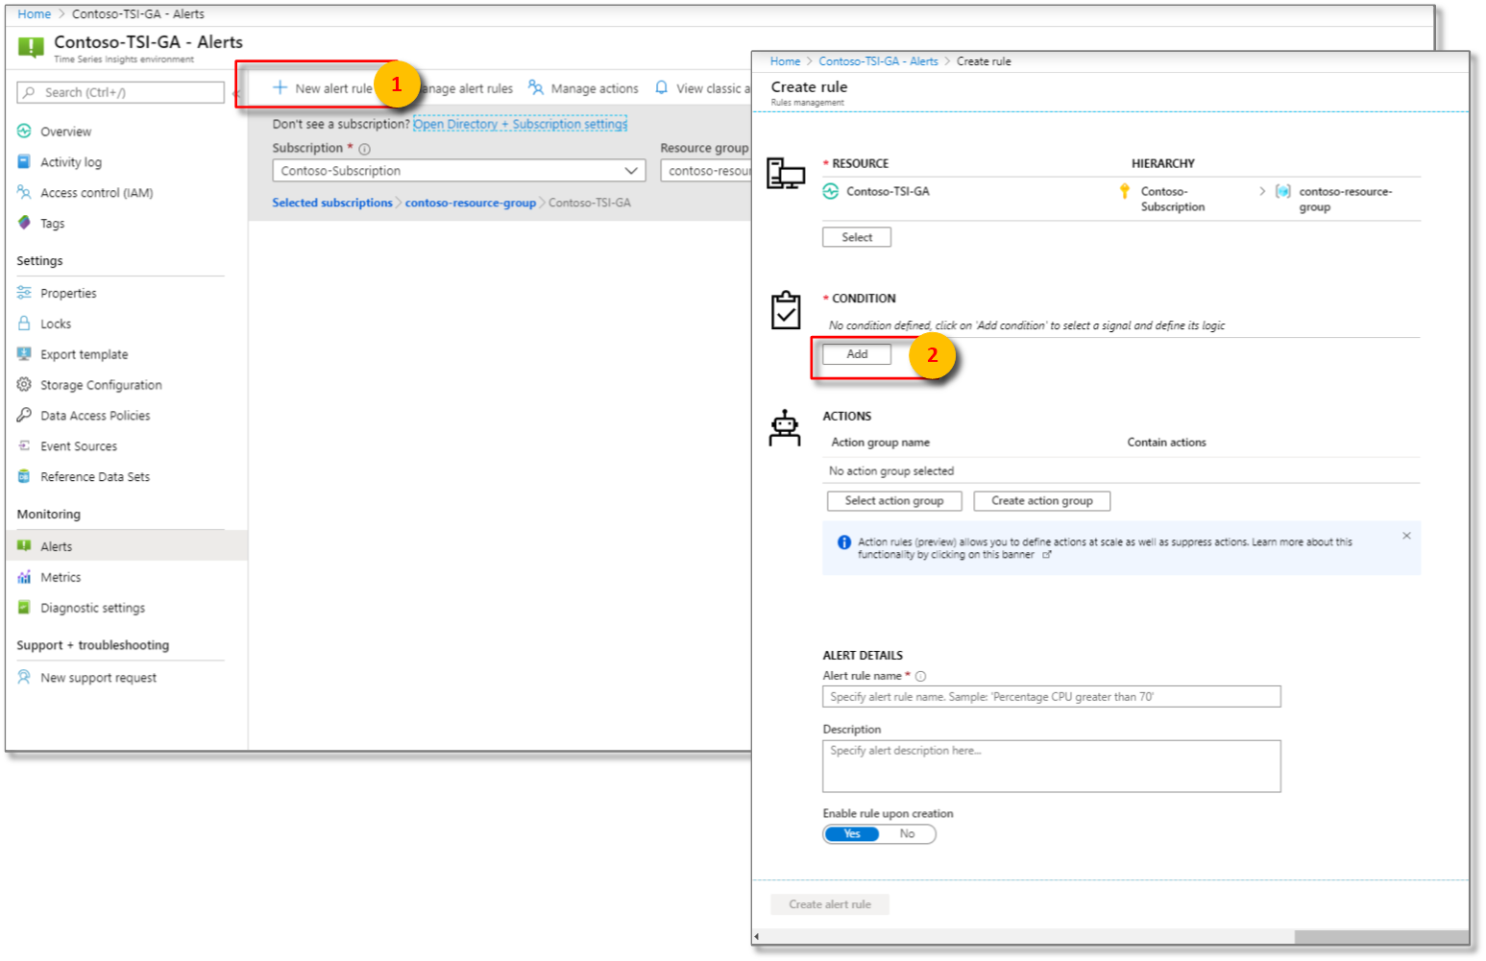Image resolution: width=1486 pixels, height=961 pixels.
Task: Expand the chevron after Contoso-Subscription in Hierarchy
Action: coord(1262,191)
